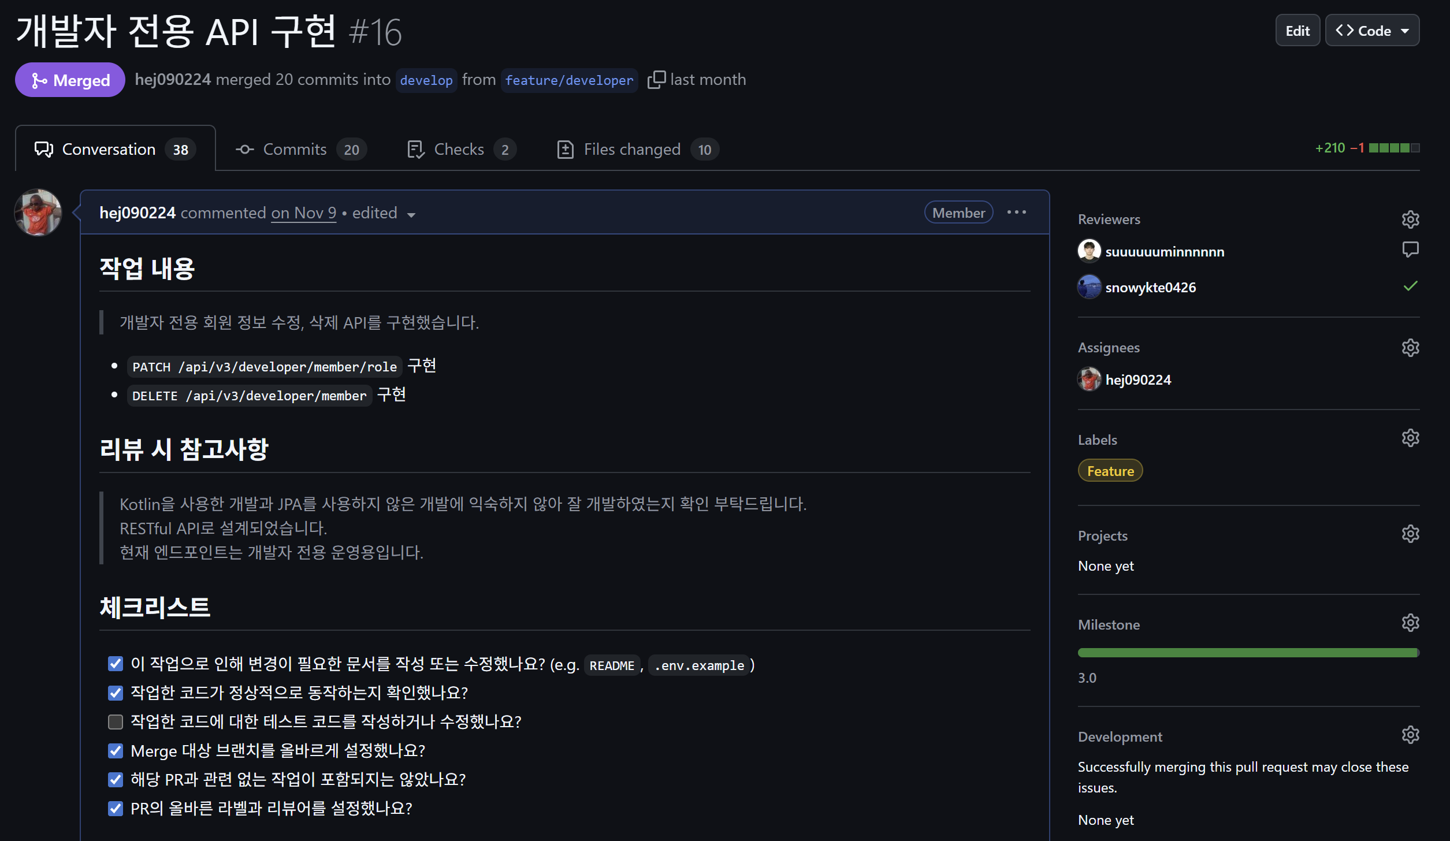Screen dimensions: 1450x841
Task: Open comment options three-dot menu
Action: coord(1016,213)
